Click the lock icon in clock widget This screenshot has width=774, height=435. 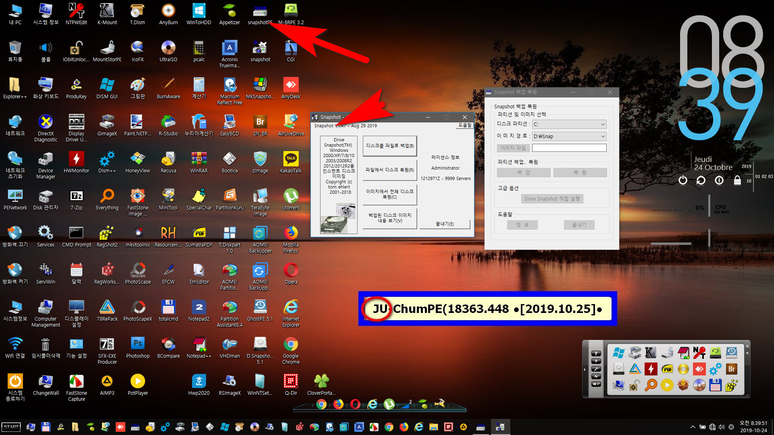click(x=737, y=180)
